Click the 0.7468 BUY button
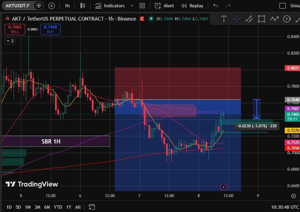 50,29
